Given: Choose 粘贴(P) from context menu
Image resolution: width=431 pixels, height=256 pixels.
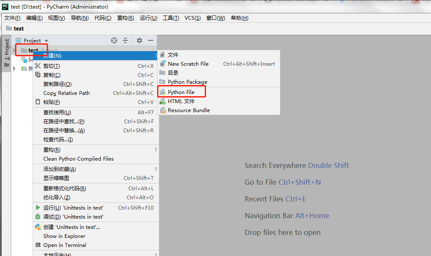Looking at the screenshot, I should (x=96, y=102).
